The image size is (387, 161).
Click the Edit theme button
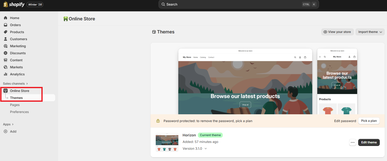[x=369, y=142]
